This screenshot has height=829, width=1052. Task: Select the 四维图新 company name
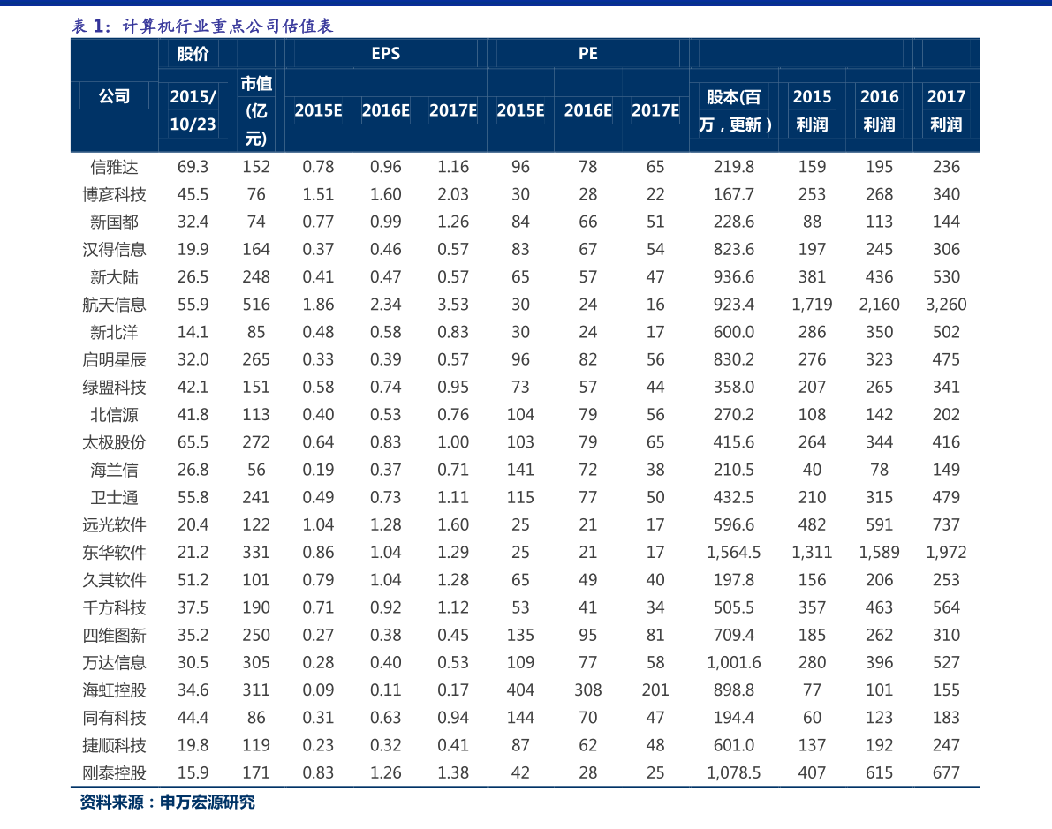tap(114, 635)
